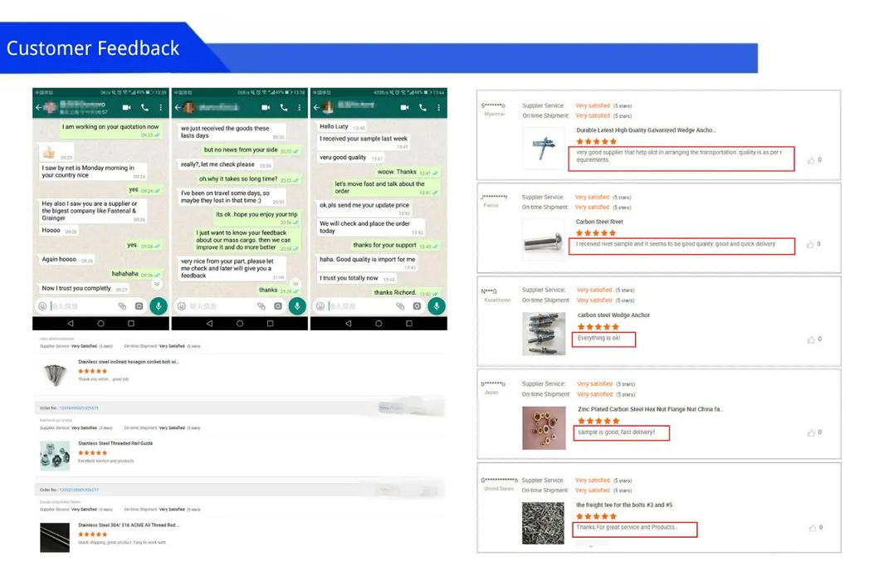Viewport: 879px width, 586px height.
Task: Click star rating under 'carbon steel Wedge Anchor'
Action: (x=598, y=327)
